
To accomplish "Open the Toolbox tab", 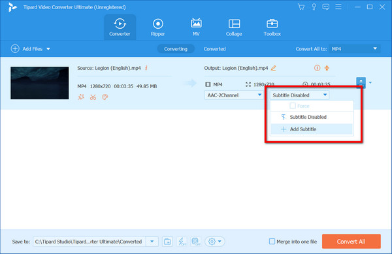I will [x=272, y=27].
